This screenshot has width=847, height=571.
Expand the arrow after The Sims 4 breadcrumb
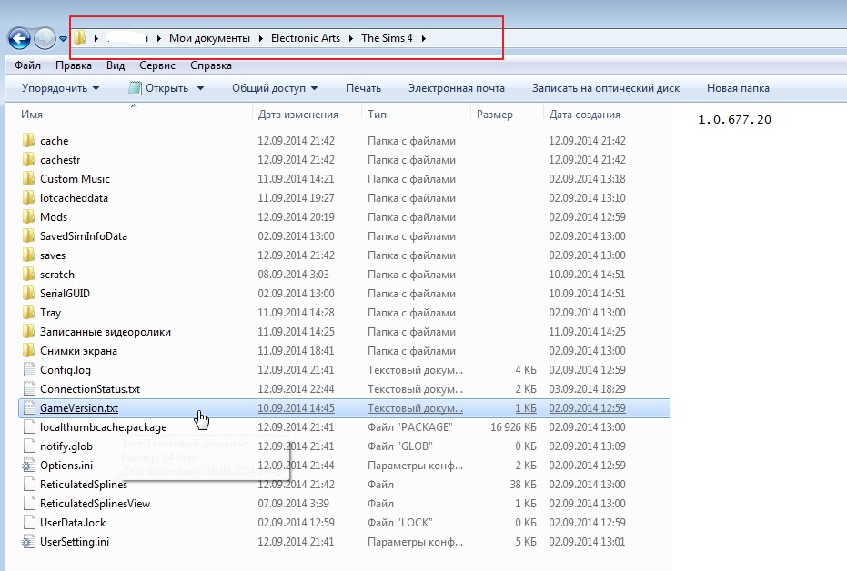[x=424, y=38]
